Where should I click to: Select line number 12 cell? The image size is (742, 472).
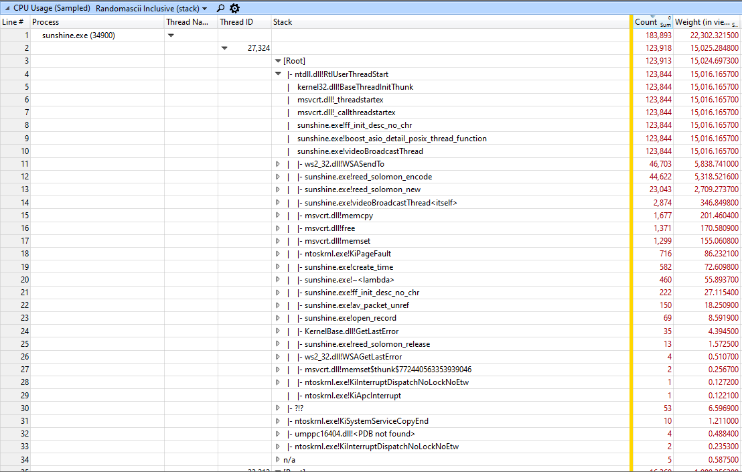point(15,176)
